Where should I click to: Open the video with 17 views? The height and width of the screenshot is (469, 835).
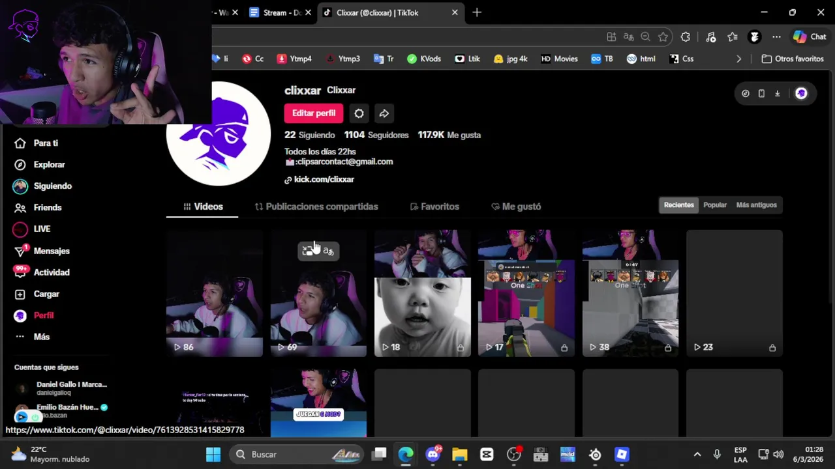pyautogui.click(x=526, y=293)
